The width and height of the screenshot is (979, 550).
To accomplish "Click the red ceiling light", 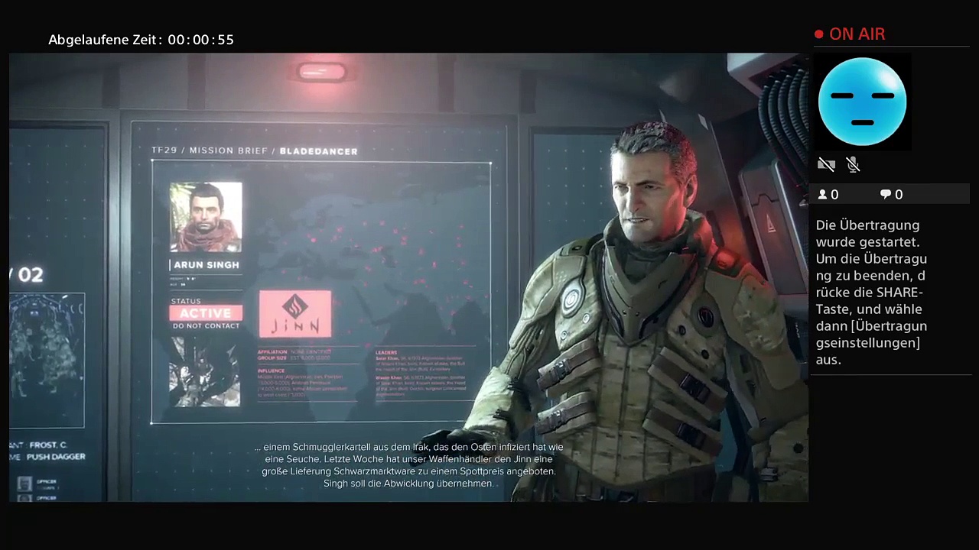I will [x=322, y=73].
